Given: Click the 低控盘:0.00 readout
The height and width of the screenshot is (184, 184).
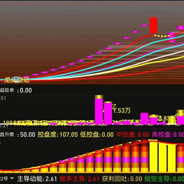Looking at the screenshot, I should (97, 134).
